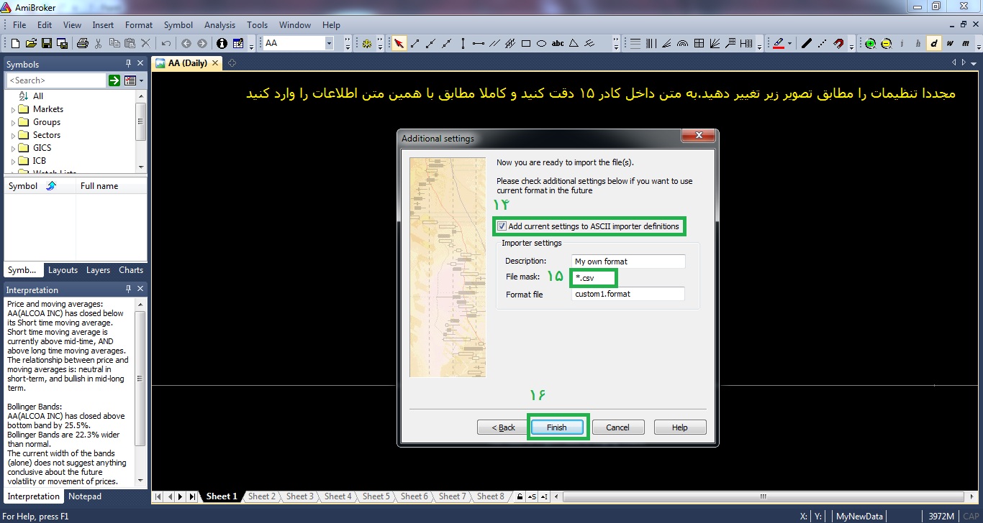Pin the Interpretation panel
The width and height of the screenshot is (983, 523).
(129, 290)
